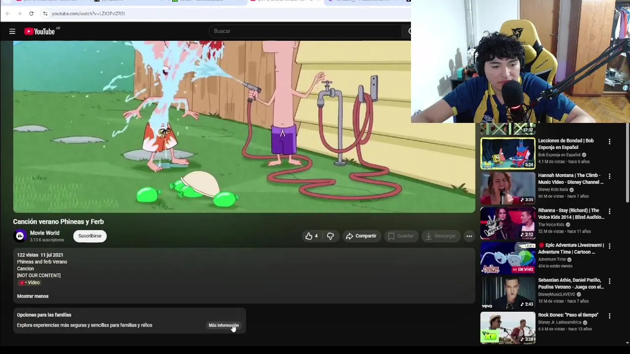Image resolution: width=630 pixels, height=354 pixels.
Task: Open options menu for Rihanna Stay video
Action: tap(609, 211)
